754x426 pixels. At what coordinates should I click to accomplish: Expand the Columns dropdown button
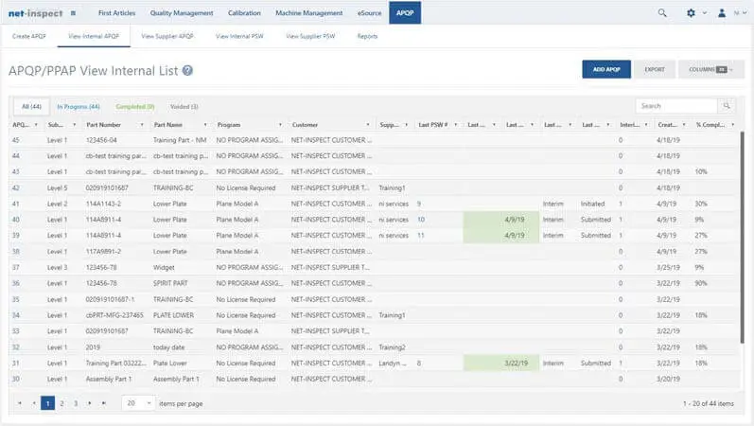(711, 70)
